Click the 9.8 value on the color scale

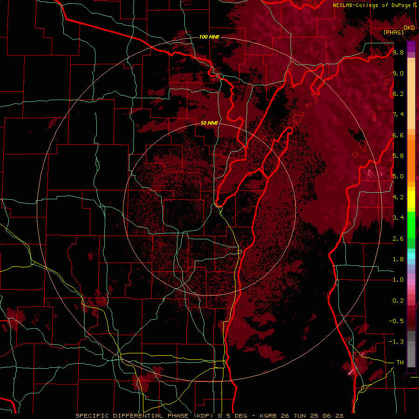(398, 52)
